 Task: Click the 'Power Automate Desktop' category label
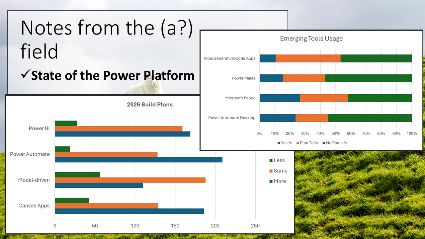(x=232, y=118)
